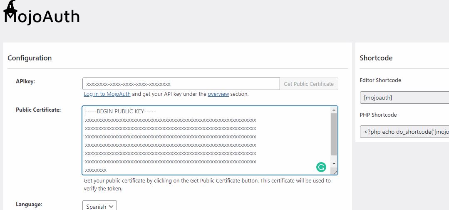Select the PHP Shortcode field
This screenshot has width=449, height=210.
click(404, 132)
